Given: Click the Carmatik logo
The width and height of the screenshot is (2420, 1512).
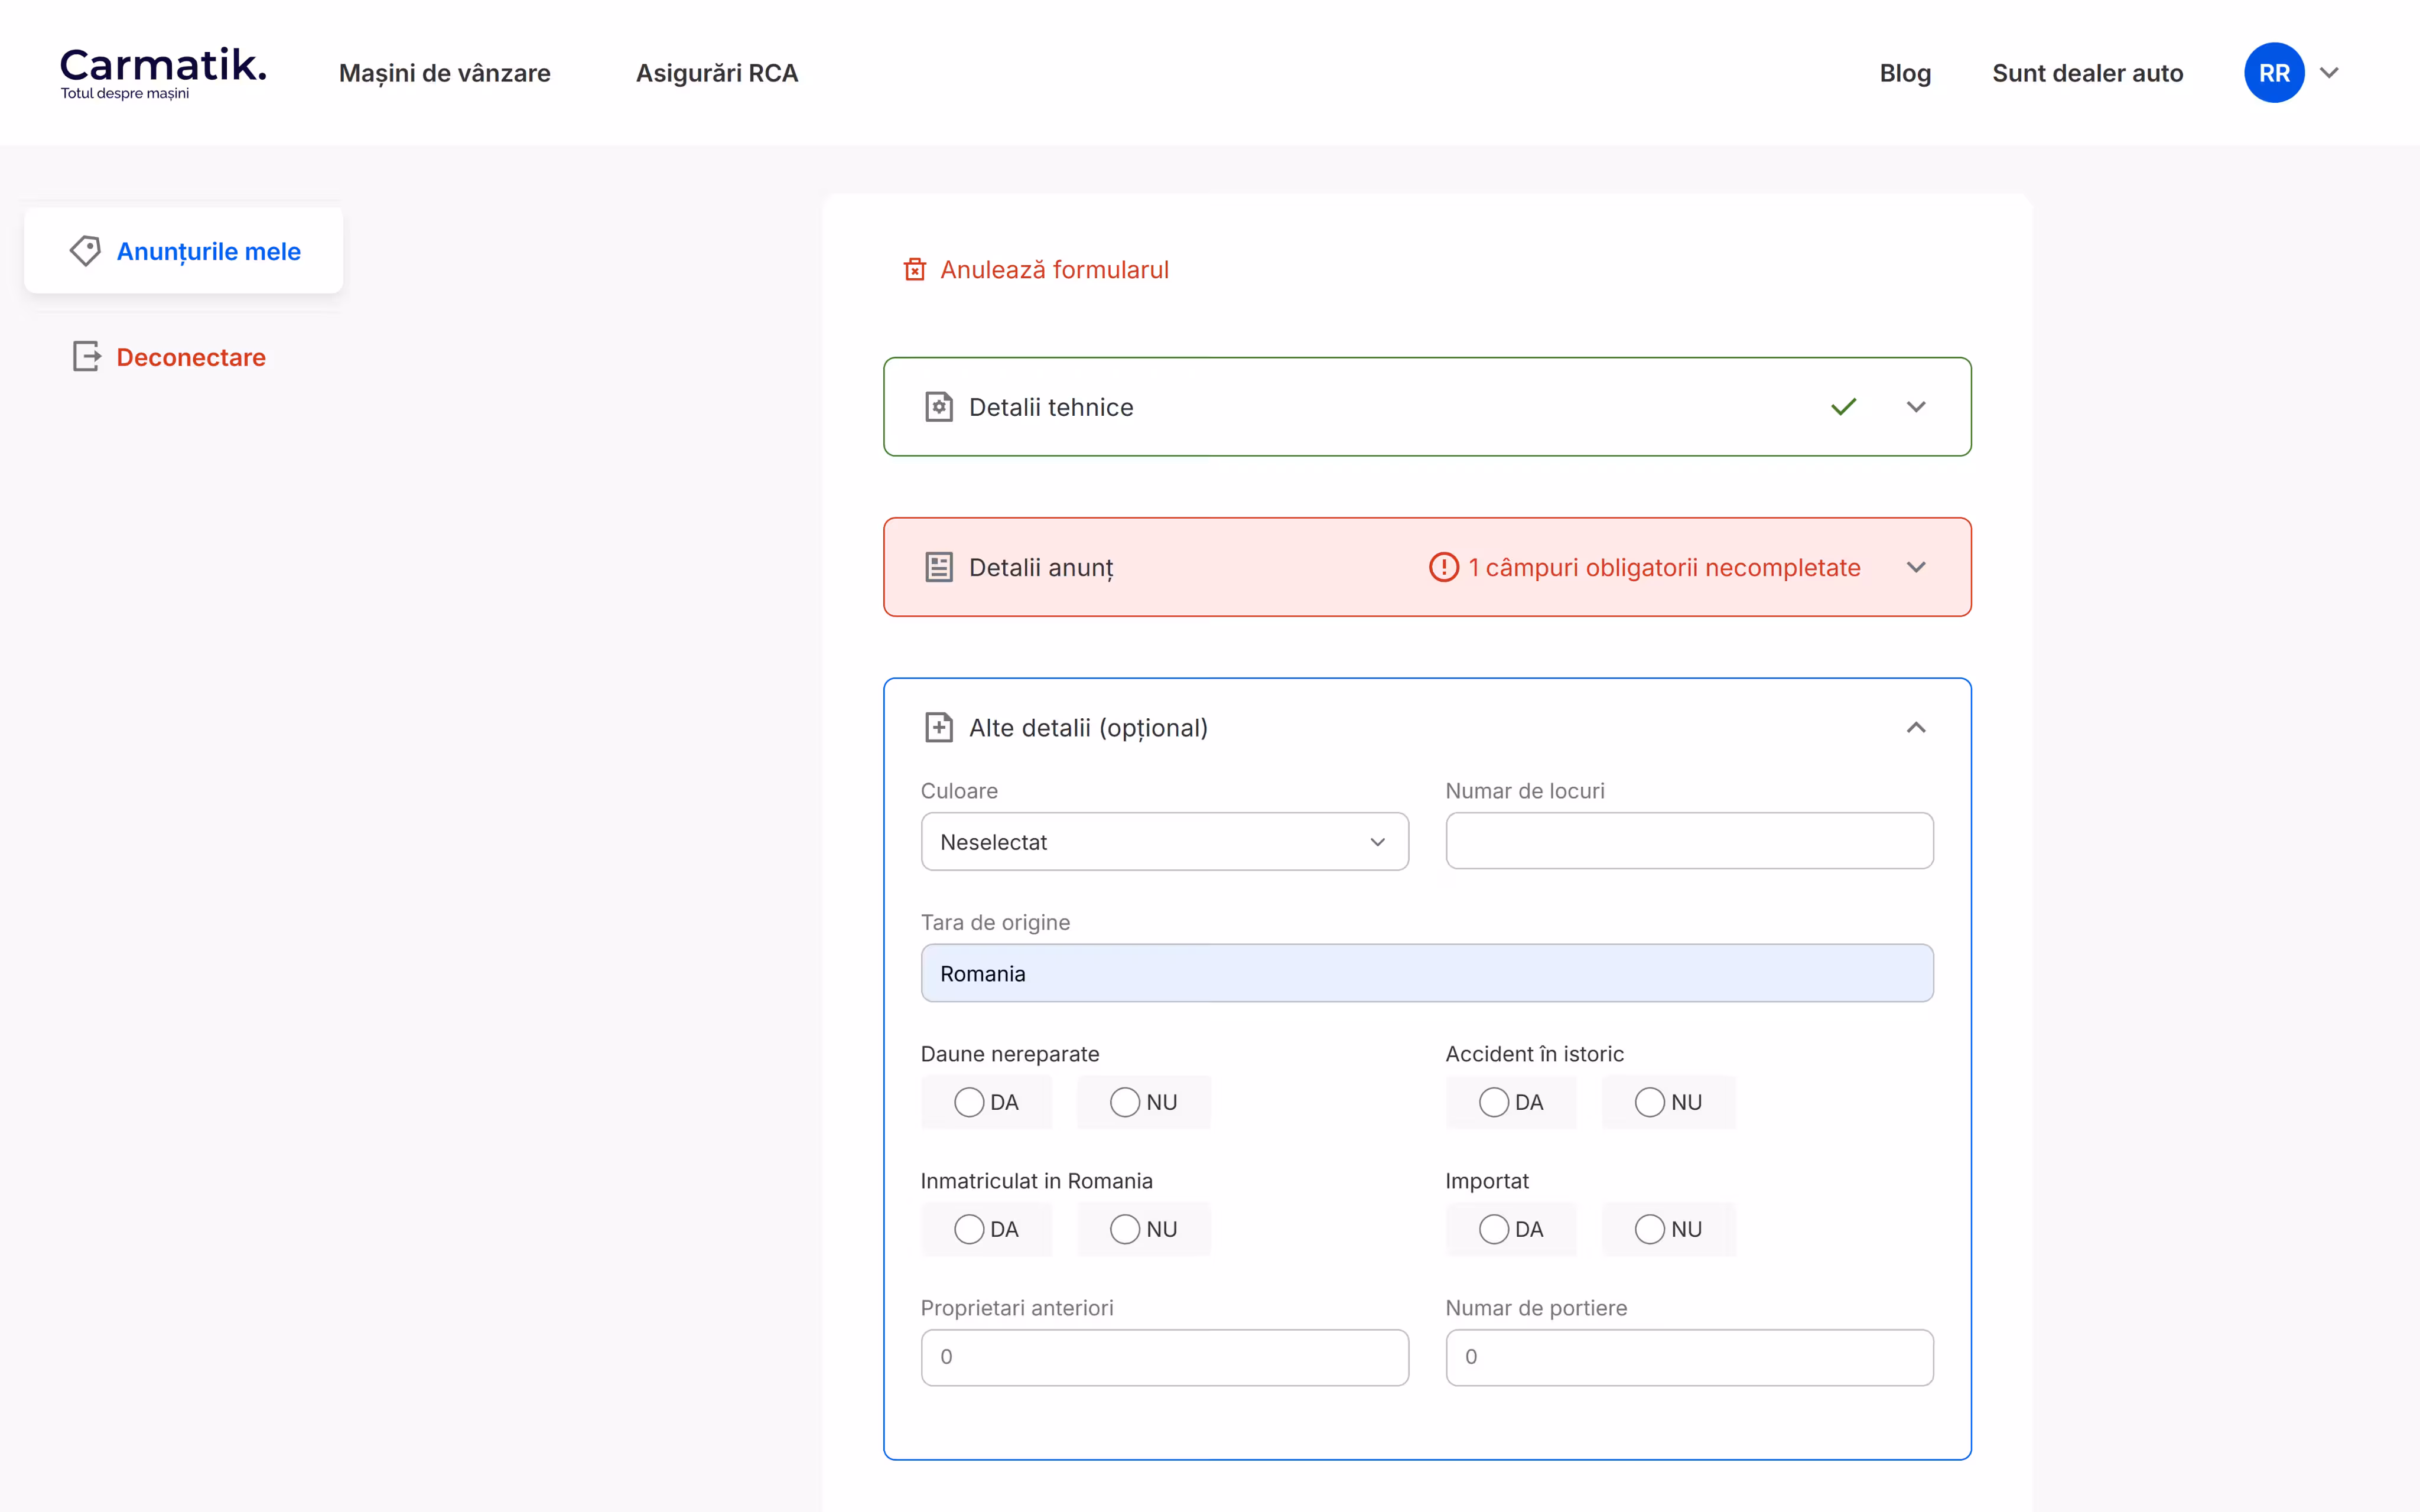Looking at the screenshot, I should 163,73.
